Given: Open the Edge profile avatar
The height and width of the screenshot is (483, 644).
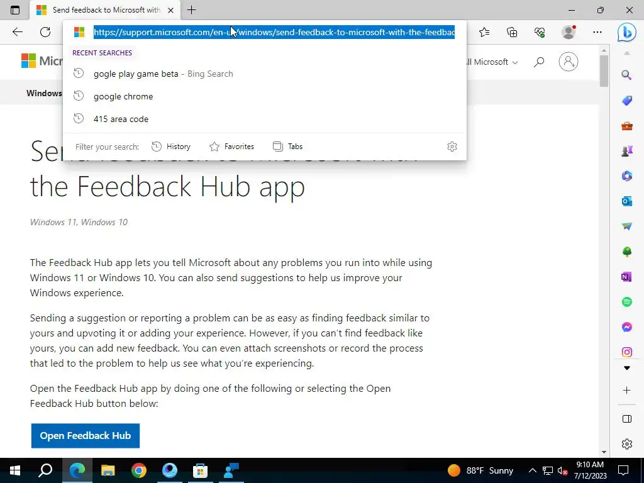Looking at the screenshot, I should point(569,32).
